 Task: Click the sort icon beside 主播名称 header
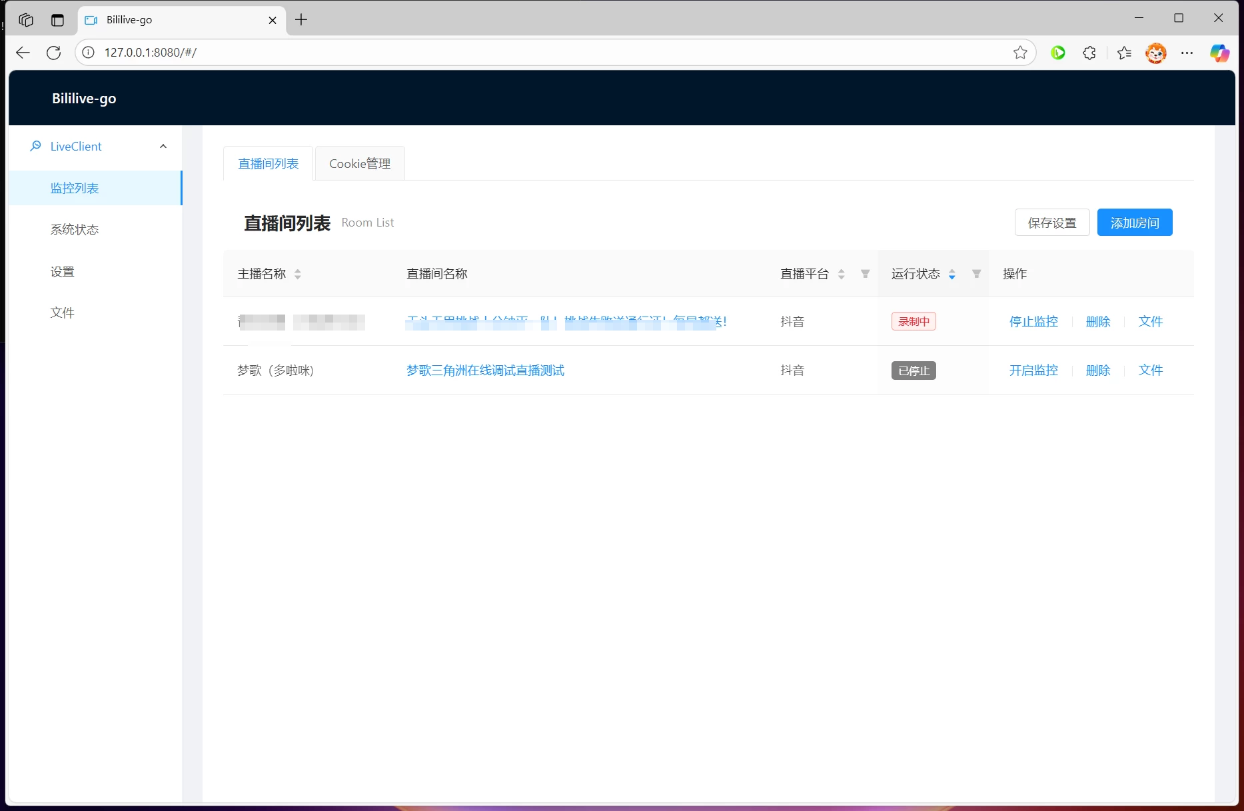(297, 273)
